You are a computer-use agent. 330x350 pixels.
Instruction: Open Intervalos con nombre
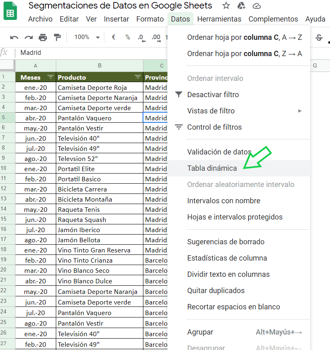239,201
